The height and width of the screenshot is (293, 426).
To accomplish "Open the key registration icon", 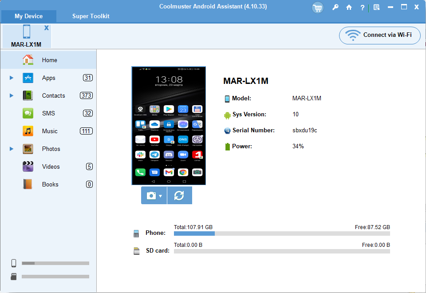I will (335, 8).
